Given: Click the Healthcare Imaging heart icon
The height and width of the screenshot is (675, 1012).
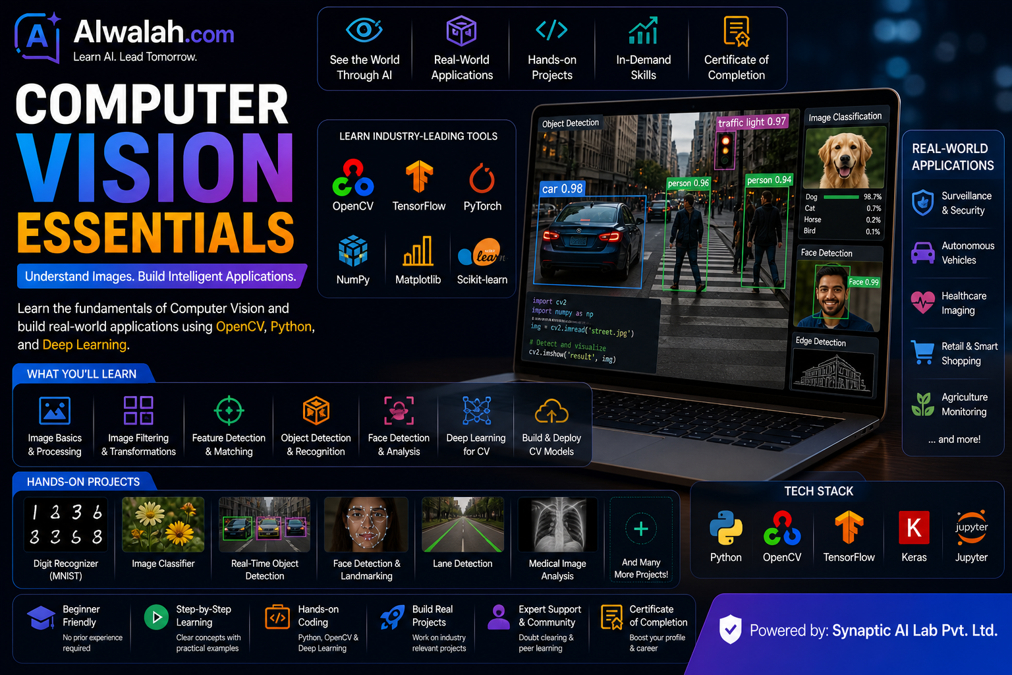Looking at the screenshot, I should [922, 302].
